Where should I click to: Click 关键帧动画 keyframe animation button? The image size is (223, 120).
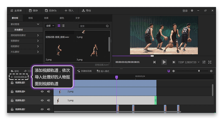(x=84, y=71)
